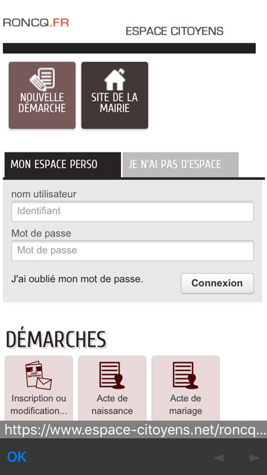Select the electoral card inscription icon
267x475 pixels.
coord(39,375)
